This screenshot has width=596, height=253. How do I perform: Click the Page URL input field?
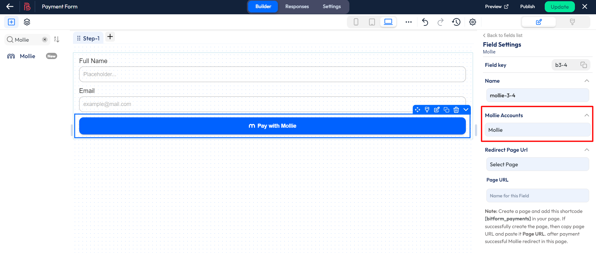click(537, 196)
